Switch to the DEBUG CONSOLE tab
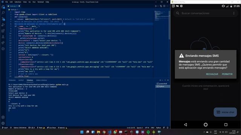Viewport: 241px width, 135px height. (41, 80)
